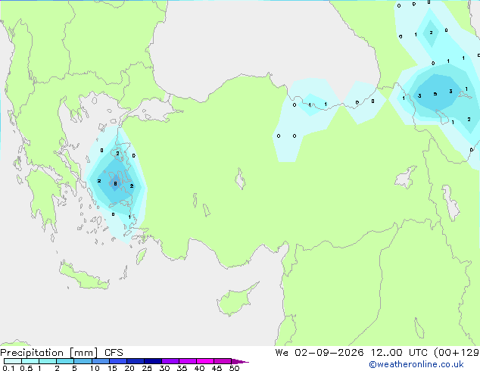
Task: Click the '0.1' legend scale label
Action: point(8,368)
